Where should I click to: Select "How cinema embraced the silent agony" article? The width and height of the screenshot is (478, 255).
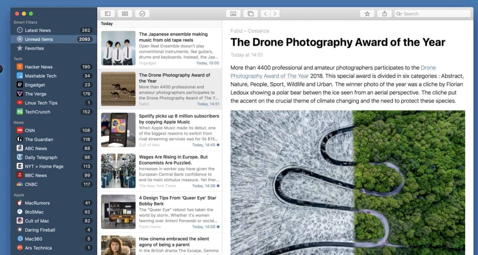160,244
